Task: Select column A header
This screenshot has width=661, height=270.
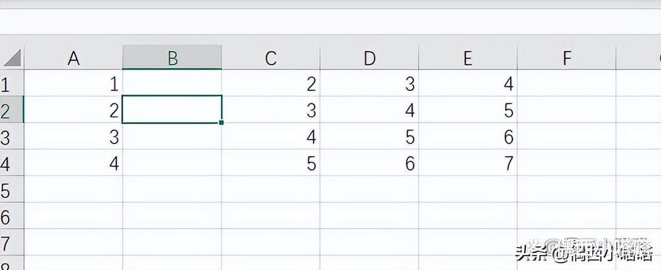Action: pos(73,58)
